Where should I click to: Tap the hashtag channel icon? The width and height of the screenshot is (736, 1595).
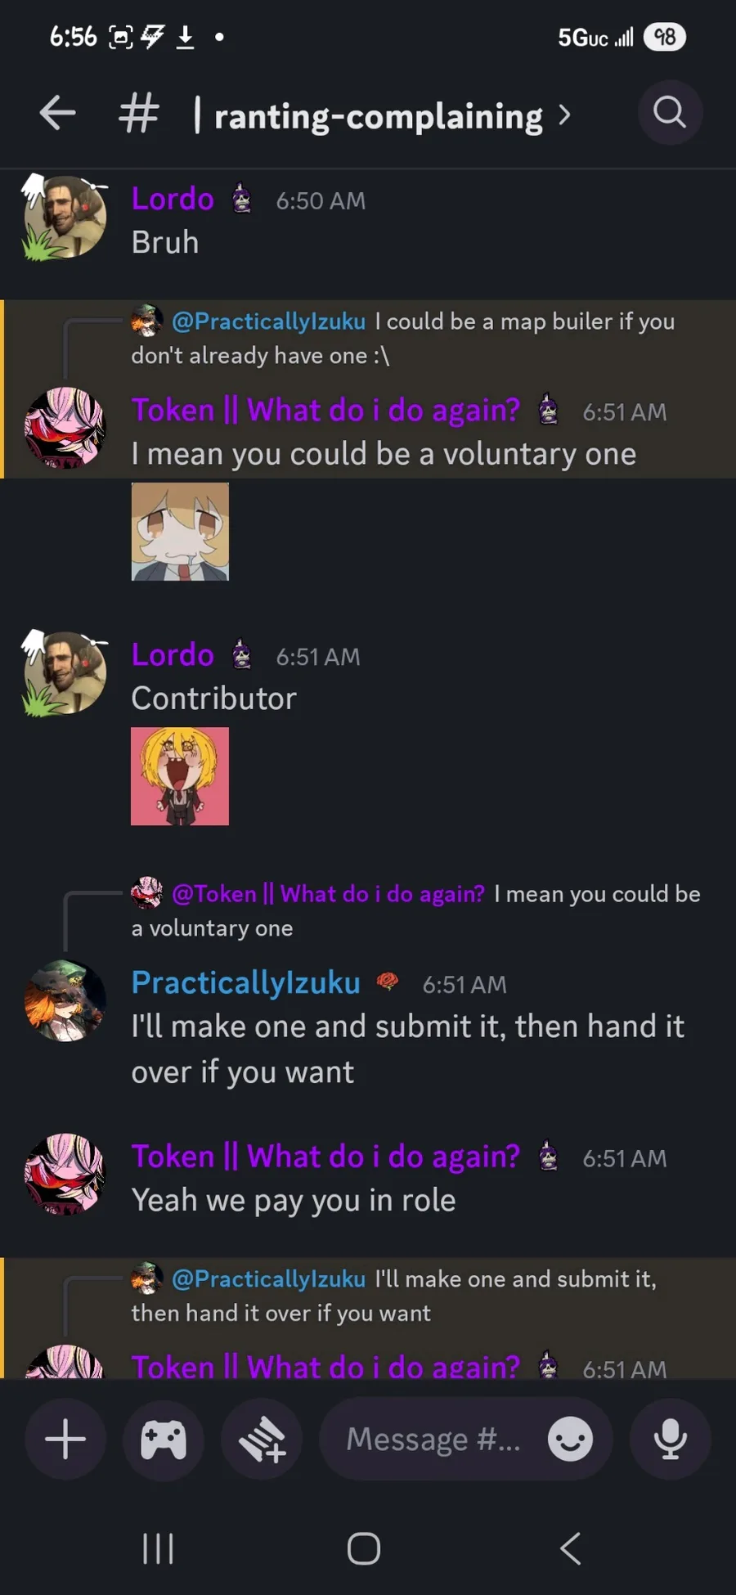138,113
